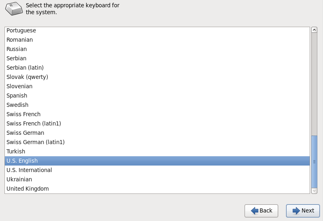Select Portuguese keyboard layout
323x221 pixels.
click(x=21, y=30)
